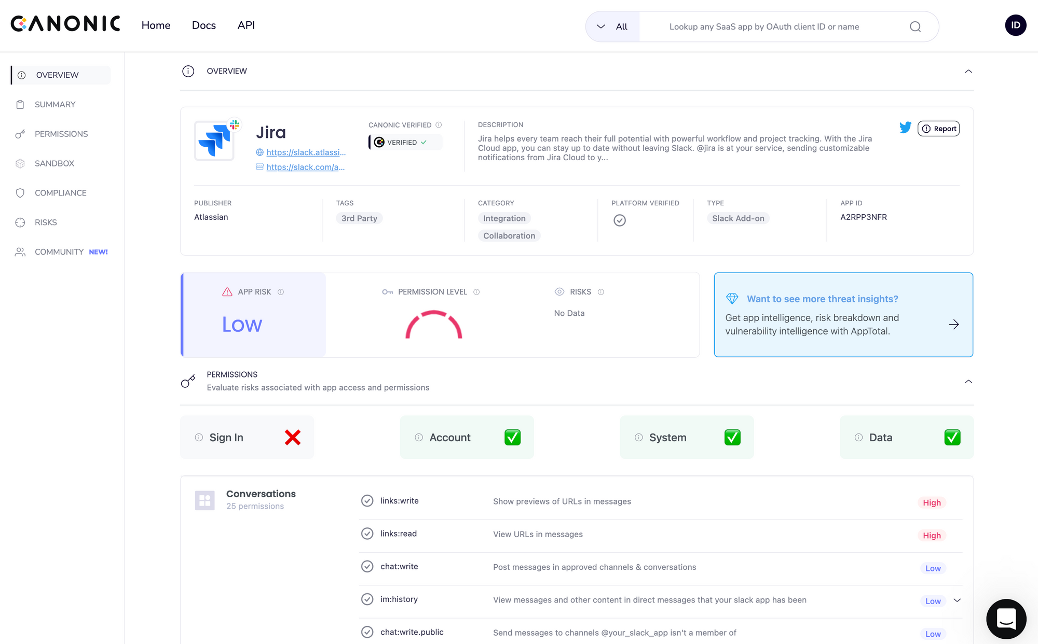Viewport: 1038px width, 644px height.
Task: Click the permission level loading gauge slider
Action: pos(433,324)
